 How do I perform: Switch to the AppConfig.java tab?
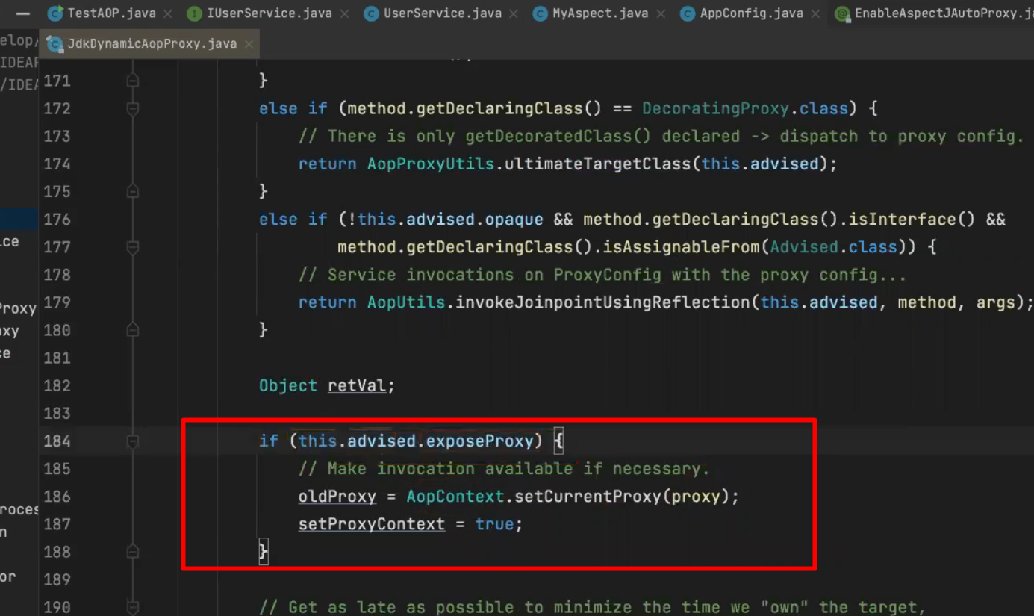(x=750, y=13)
